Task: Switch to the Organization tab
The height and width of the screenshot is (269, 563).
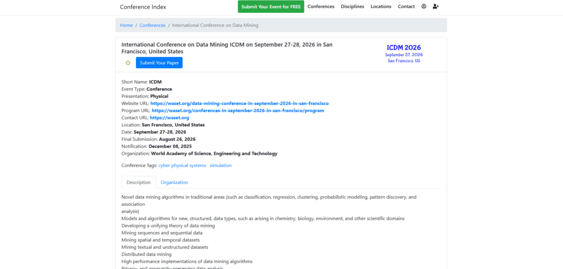Action: coord(174,182)
